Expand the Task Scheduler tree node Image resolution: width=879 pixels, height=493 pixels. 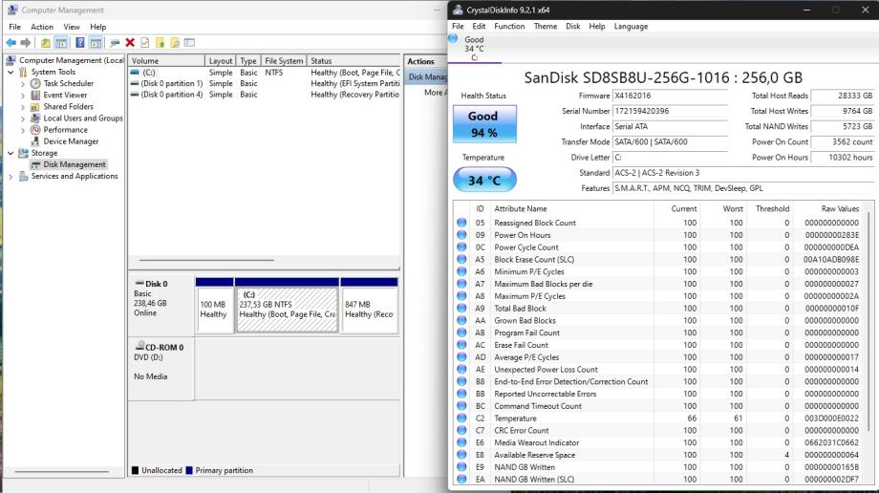click(x=22, y=83)
